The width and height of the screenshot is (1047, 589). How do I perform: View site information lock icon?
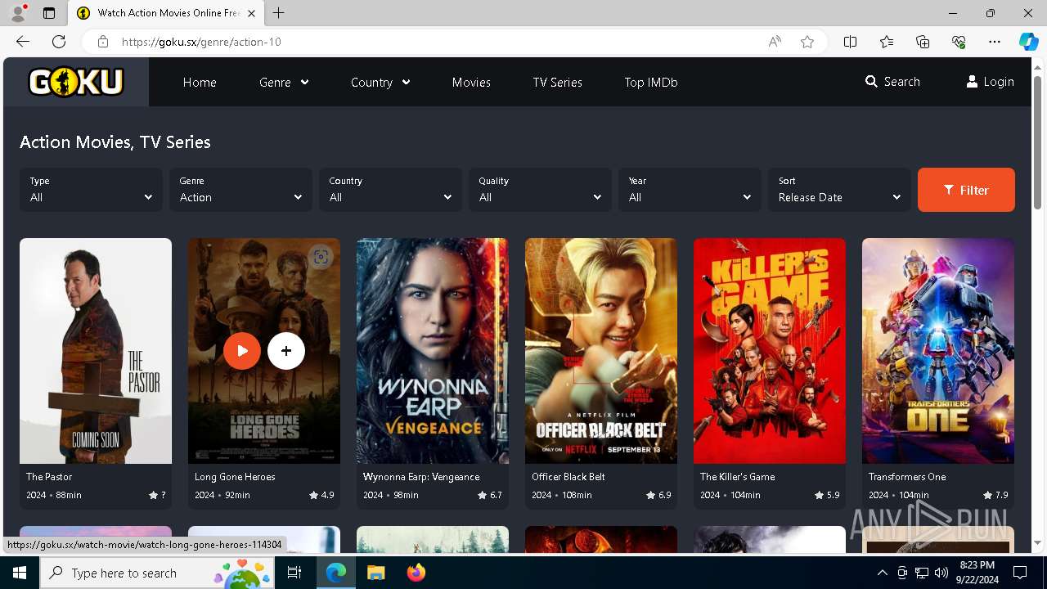click(102, 42)
